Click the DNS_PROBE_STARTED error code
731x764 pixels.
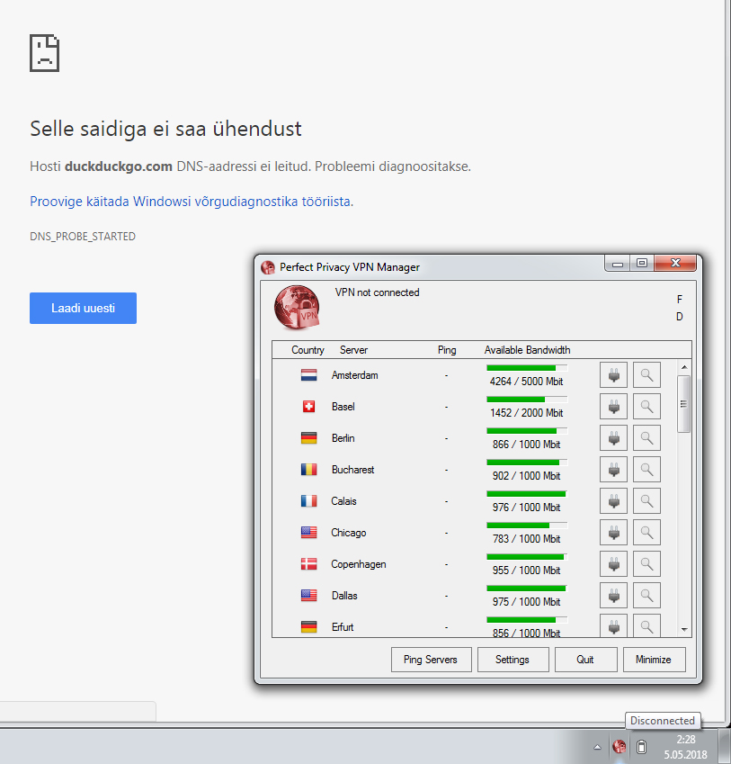tap(83, 237)
